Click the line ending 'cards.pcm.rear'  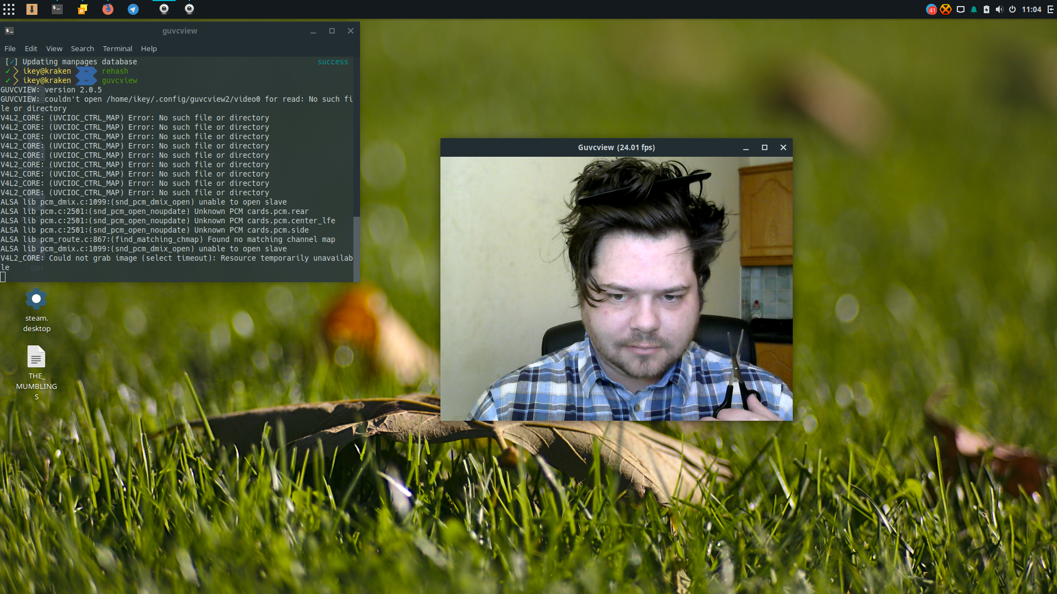[155, 211]
